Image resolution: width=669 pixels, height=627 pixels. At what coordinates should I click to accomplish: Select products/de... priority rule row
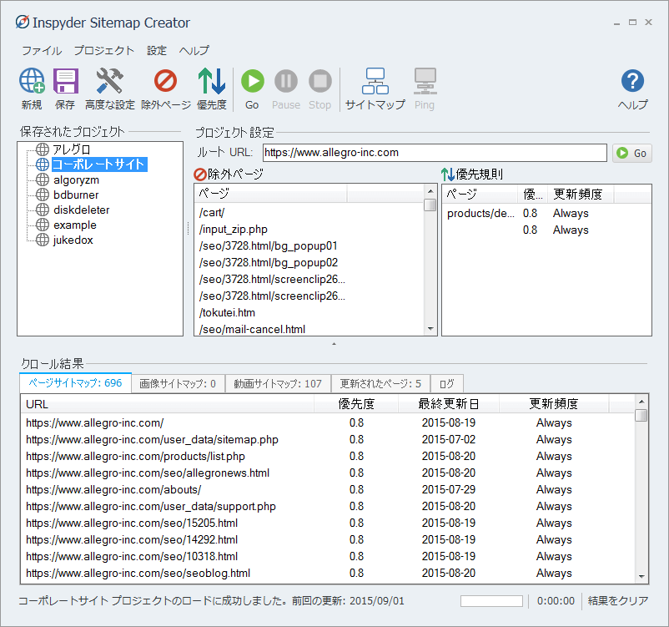coord(546,213)
